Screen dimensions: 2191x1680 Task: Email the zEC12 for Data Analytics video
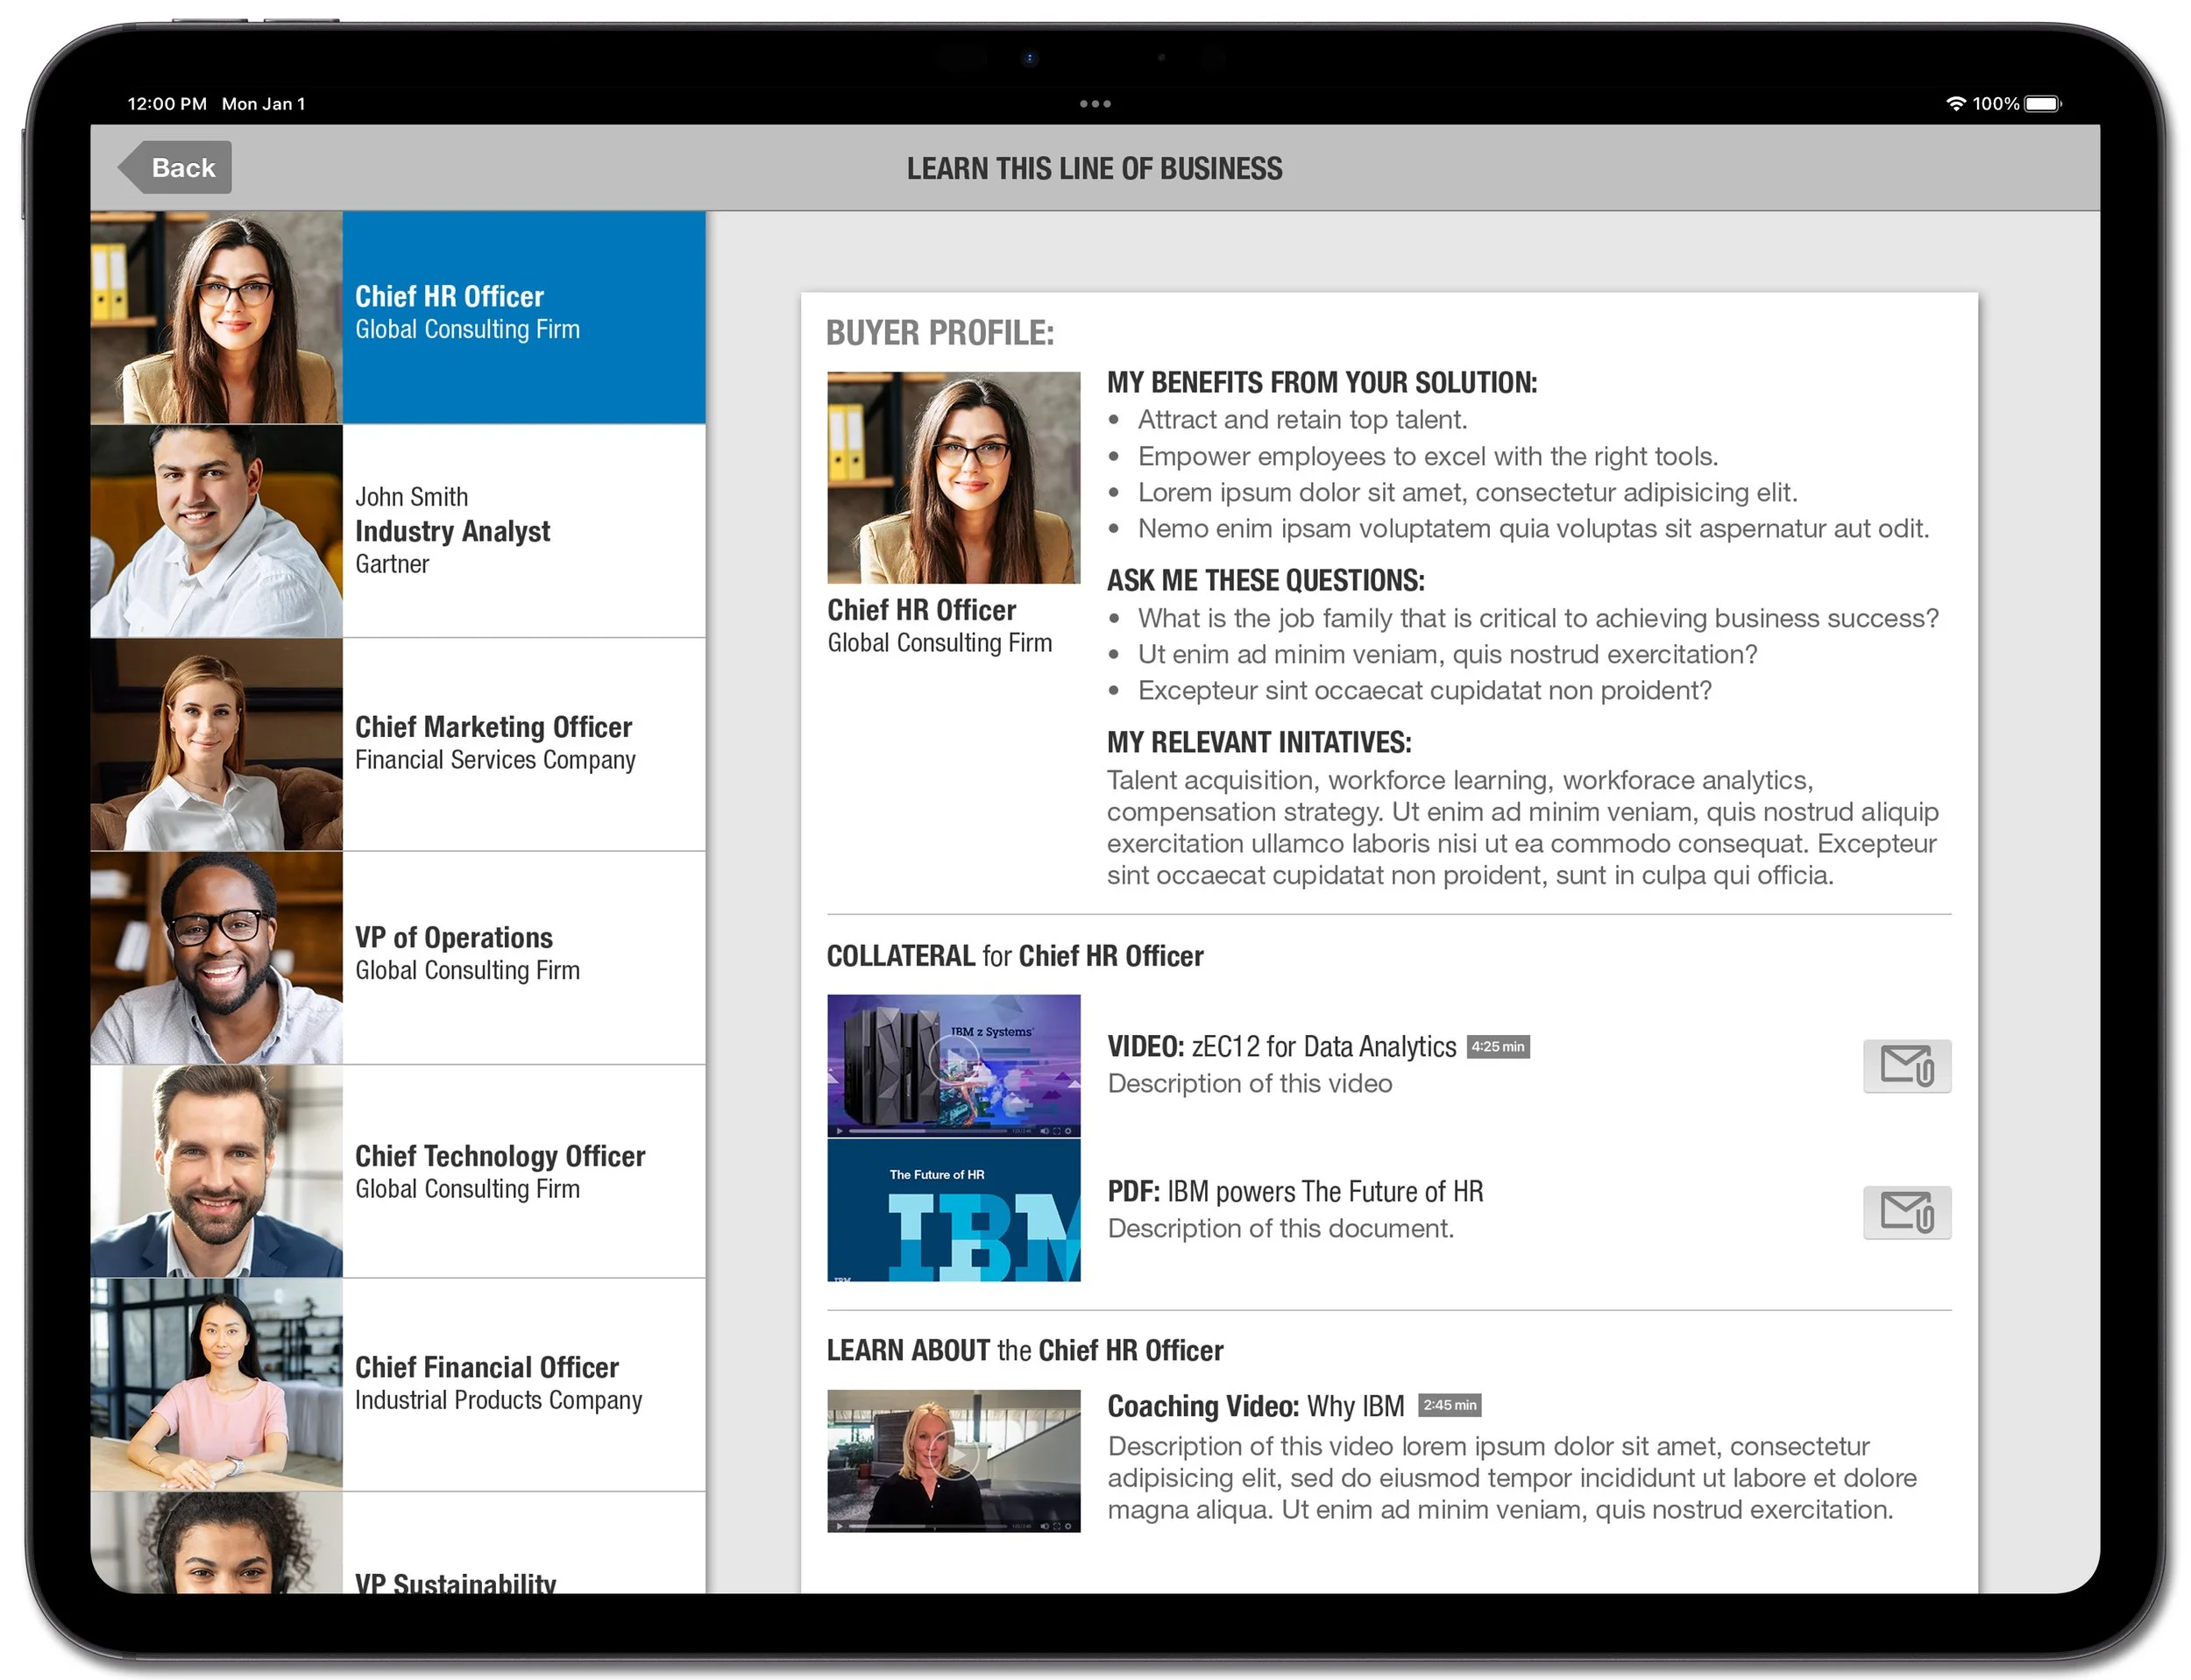pos(1908,1066)
